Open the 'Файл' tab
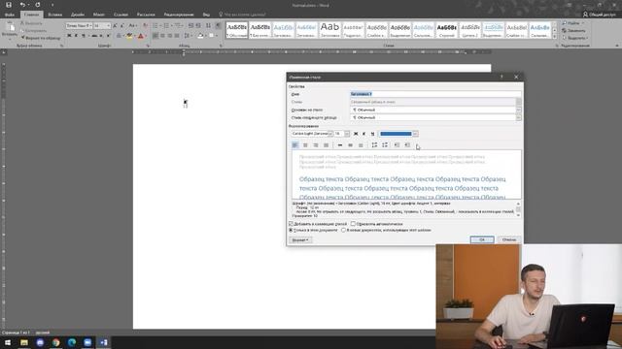 tap(10, 15)
